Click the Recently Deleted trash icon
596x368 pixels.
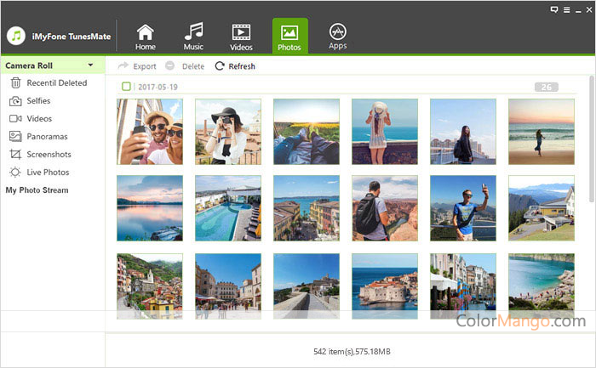[15, 83]
